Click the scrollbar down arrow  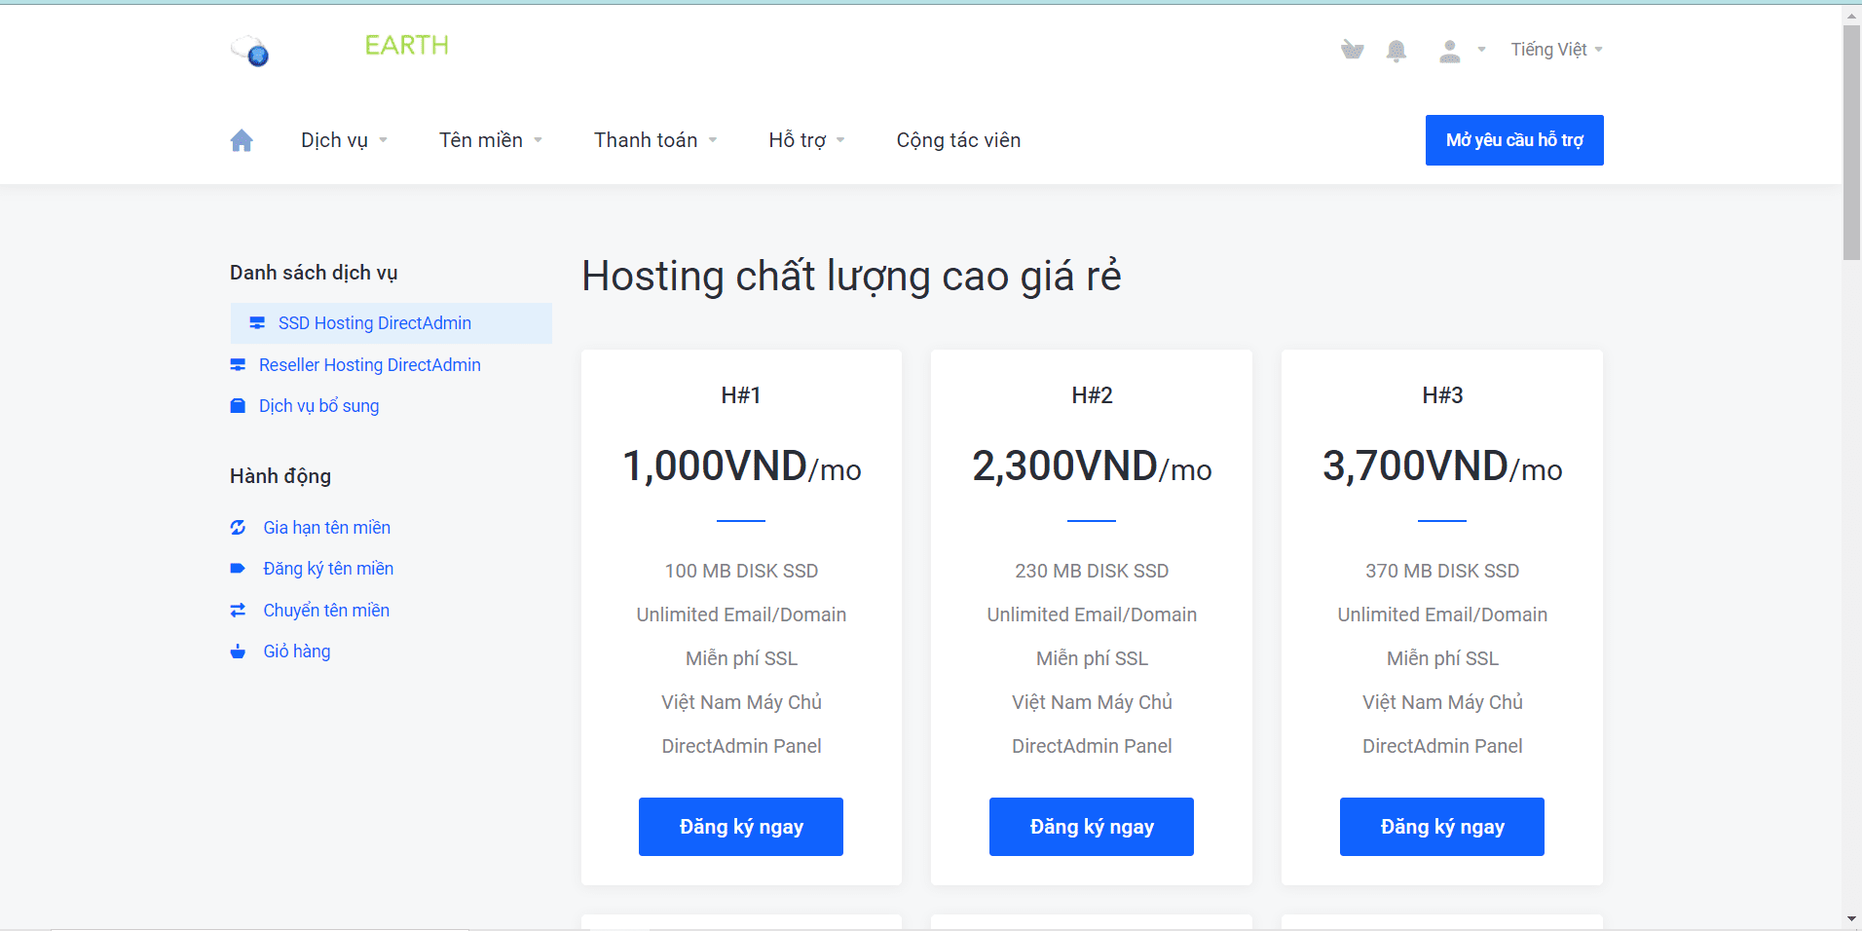coord(1851,918)
